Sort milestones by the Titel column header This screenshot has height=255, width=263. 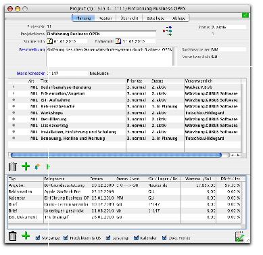point(83,80)
